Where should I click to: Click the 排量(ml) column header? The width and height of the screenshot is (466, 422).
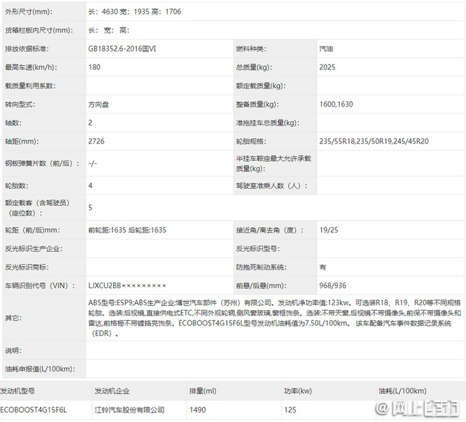click(203, 391)
